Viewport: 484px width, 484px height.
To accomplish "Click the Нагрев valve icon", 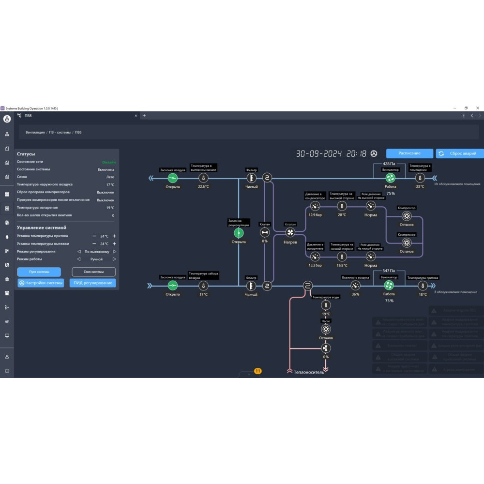I will click(x=290, y=233).
